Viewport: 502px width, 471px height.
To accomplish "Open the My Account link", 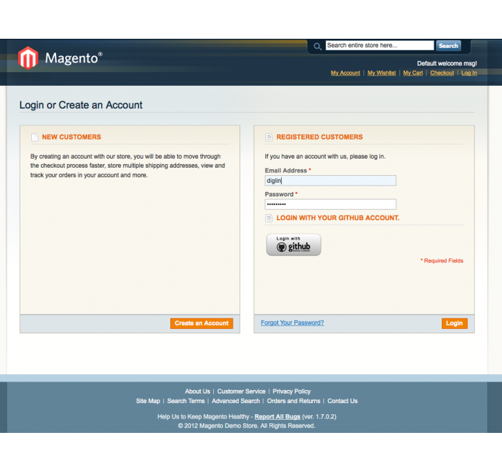I will (x=346, y=73).
